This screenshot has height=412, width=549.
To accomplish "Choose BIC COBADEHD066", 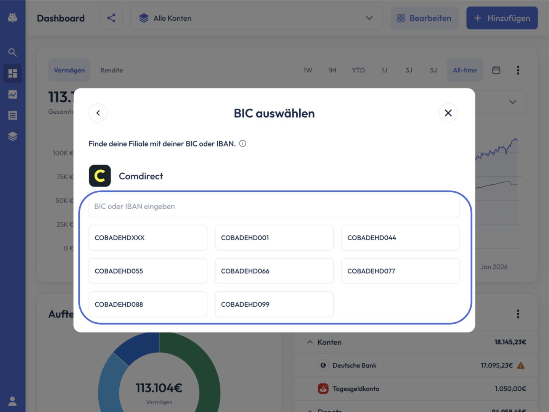I will click(x=274, y=271).
